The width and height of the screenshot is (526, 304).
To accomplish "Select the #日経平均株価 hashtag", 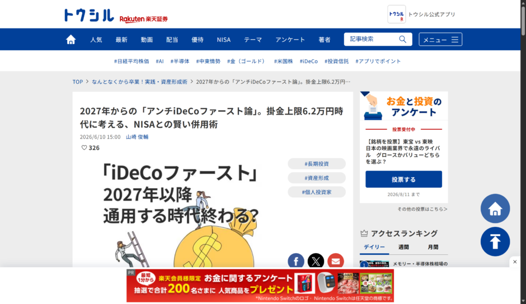I will point(131,61).
